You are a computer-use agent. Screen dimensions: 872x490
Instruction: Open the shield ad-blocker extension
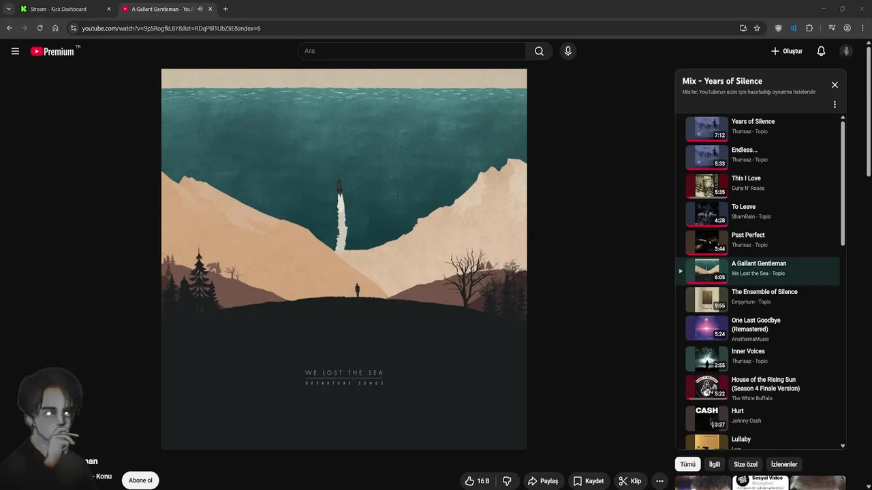pyautogui.click(x=779, y=28)
